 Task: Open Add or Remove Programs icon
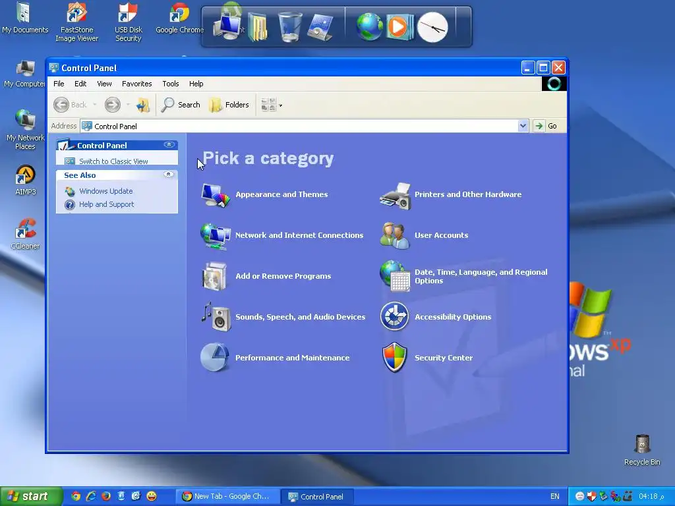point(214,276)
